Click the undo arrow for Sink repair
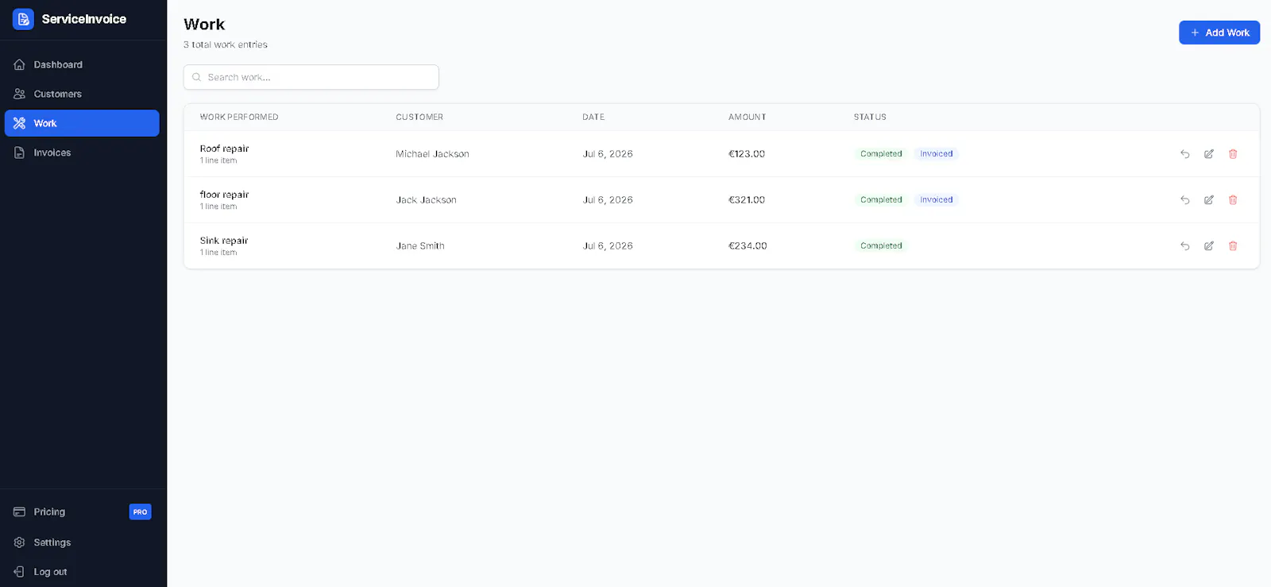Viewport: 1271px width, 587px height. pos(1184,246)
